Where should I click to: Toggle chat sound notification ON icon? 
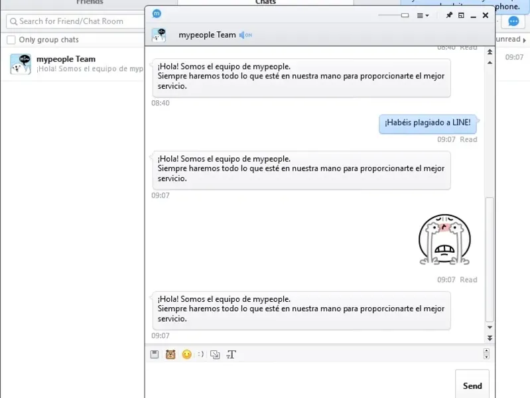coord(245,35)
